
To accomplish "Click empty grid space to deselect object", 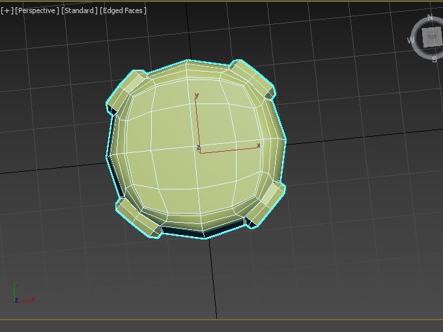I will pos(352,260).
